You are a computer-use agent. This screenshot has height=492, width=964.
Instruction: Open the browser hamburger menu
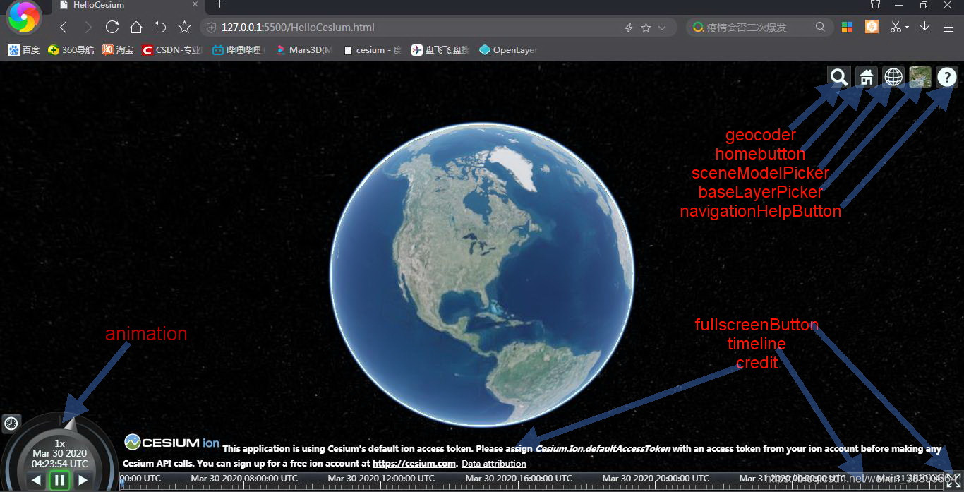[x=948, y=27]
